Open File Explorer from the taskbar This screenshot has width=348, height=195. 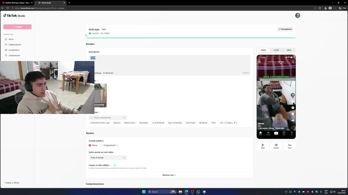(180, 192)
